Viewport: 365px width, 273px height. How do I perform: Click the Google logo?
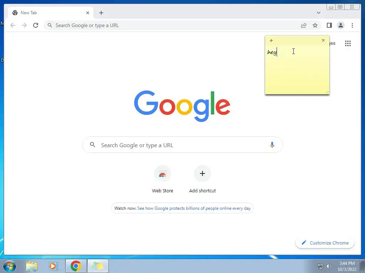[182, 106]
